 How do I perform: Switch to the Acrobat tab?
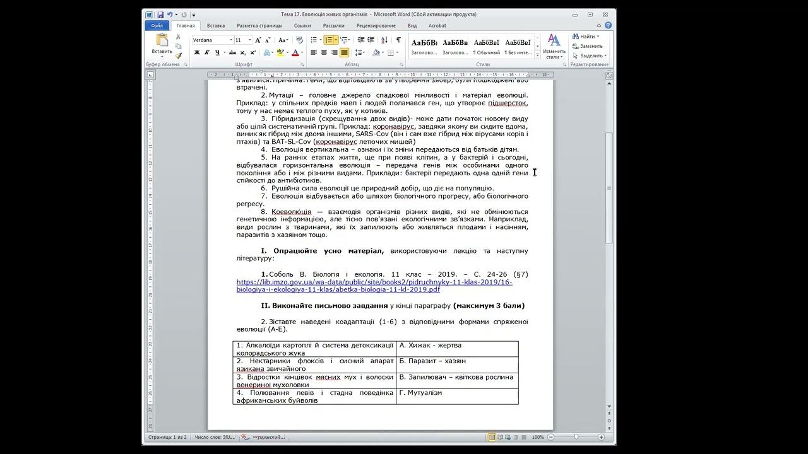tap(437, 25)
